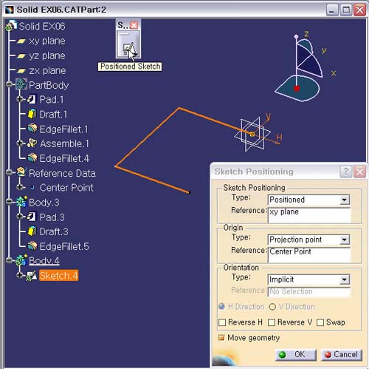Open the Orientation Type dropdown
Image resolution: width=369 pixels, height=369 pixels.
[308, 280]
